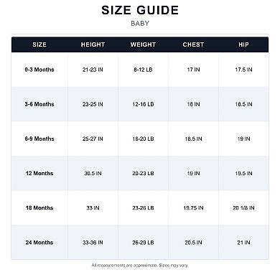280x280 pixels.
Task: Select the 12 Months size row label
Action: [x=39, y=173]
